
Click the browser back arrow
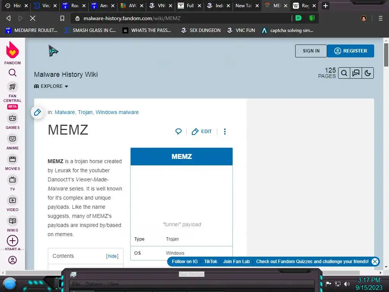pyautogui.click(x=8, y=18)
